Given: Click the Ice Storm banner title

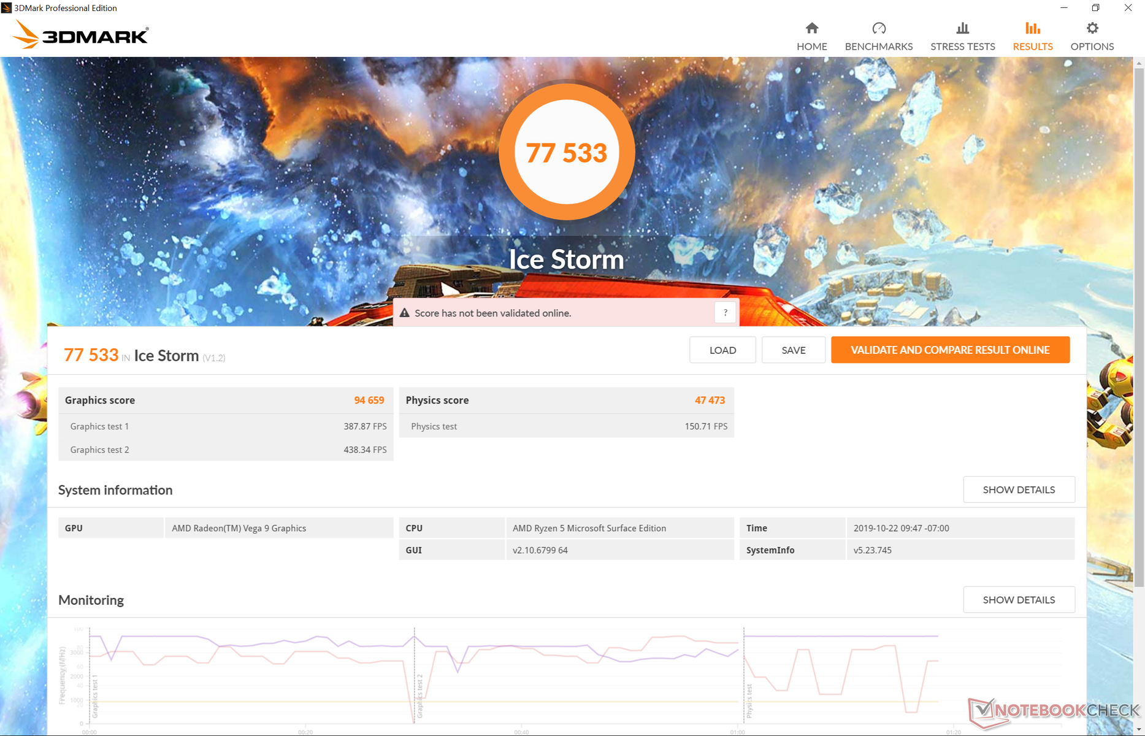Looking at the screenshot, I should (x=567, y=259).
